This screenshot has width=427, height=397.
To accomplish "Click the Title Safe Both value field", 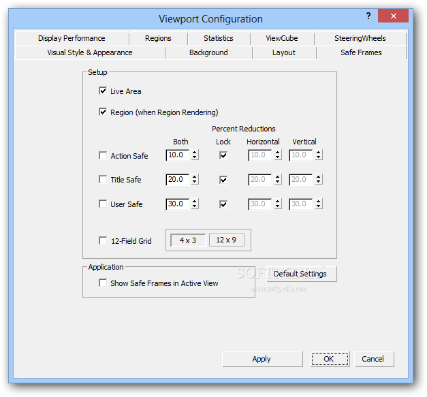I will [x=178, y=180].
